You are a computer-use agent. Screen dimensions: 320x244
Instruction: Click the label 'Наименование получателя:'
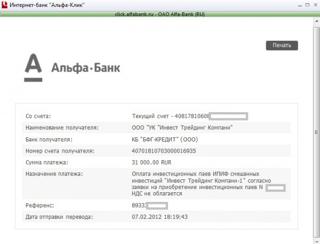pyautogui.click(x=62, y=128)
